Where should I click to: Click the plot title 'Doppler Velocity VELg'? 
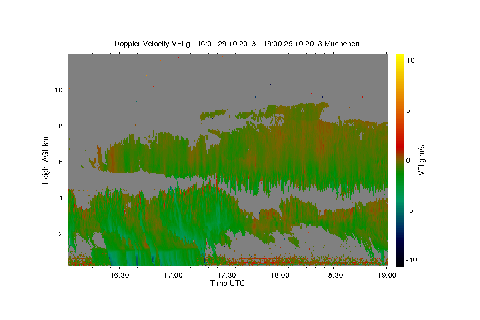(153, 44)
